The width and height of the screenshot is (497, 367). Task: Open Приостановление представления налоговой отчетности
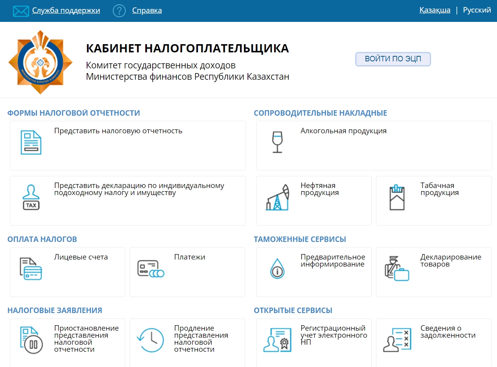coord(87,339)
